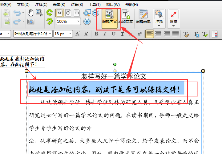Open the 工具(T) menu
Viewport: 222px width, 154px height.
[95, 5]
